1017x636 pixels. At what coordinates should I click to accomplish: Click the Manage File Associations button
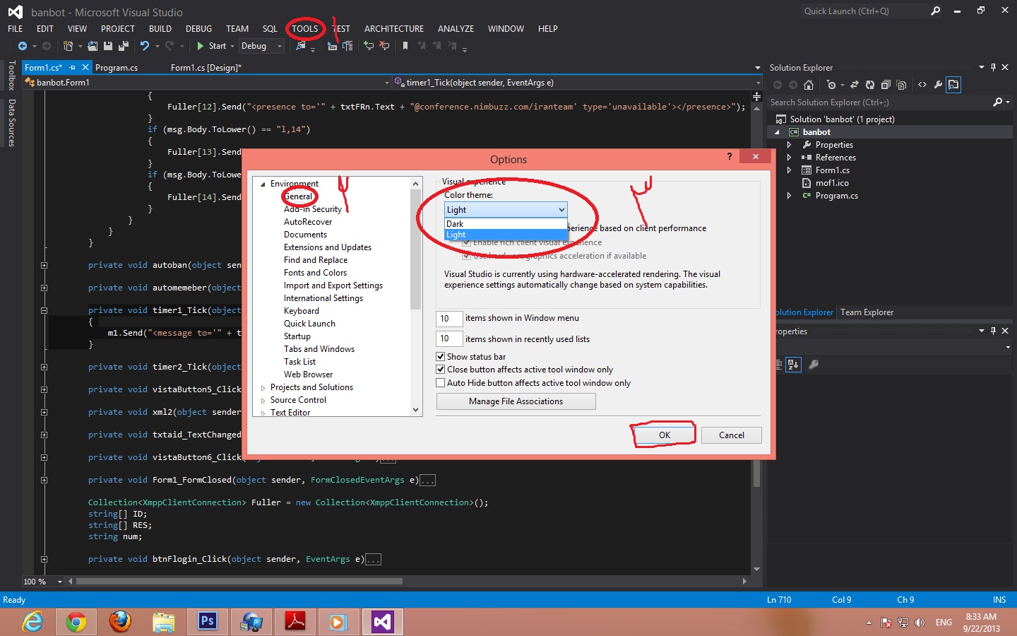pos(516,401)
